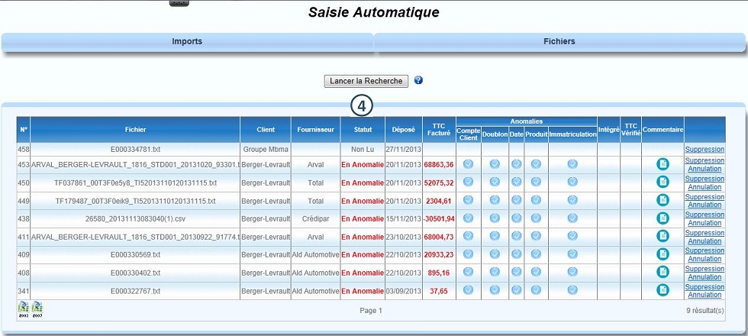748x336 pixels.
Task: Click Produit anomaly icon for row 411
Action: (x=536, y=236)
